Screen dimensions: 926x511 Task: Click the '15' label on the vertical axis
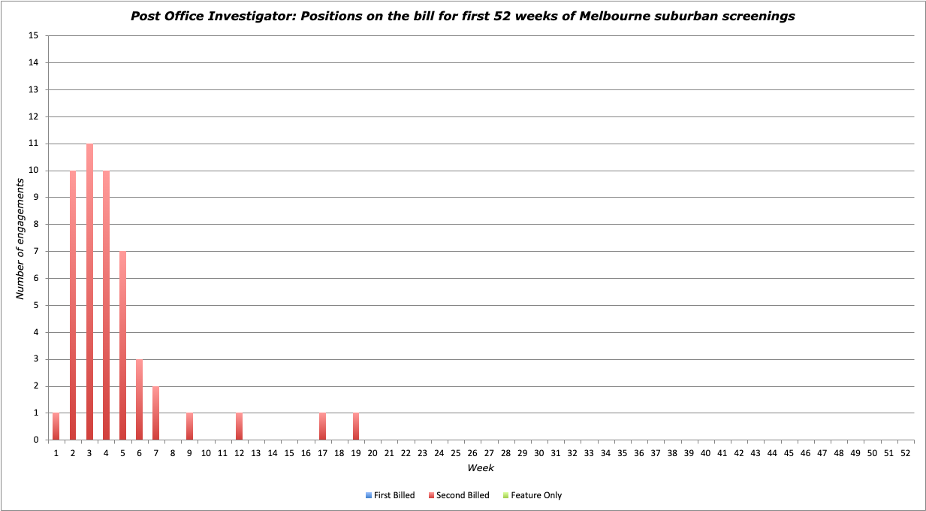coord(33,36)
